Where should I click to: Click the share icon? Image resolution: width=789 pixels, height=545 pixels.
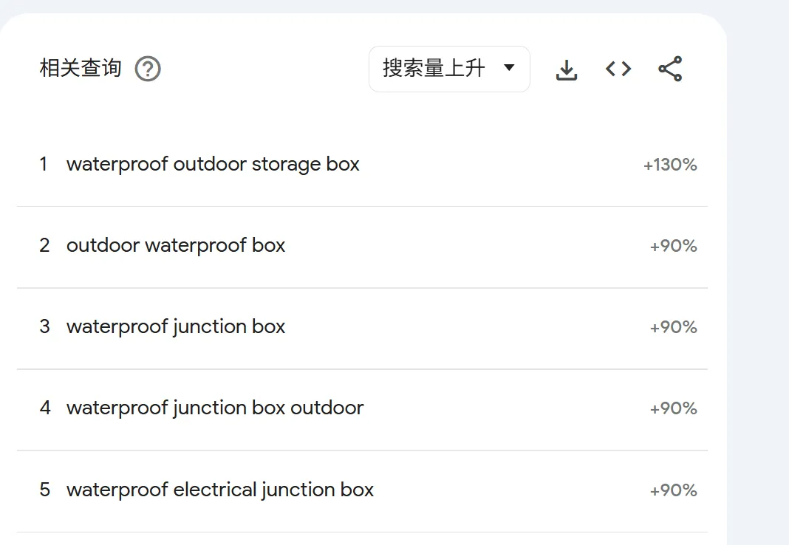click(x=670, y=69)
